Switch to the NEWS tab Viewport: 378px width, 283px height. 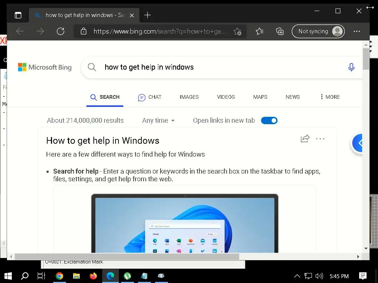[x=293, y=97]
